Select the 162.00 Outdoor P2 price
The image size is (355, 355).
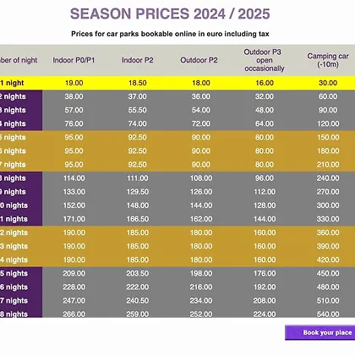[201, 219]
